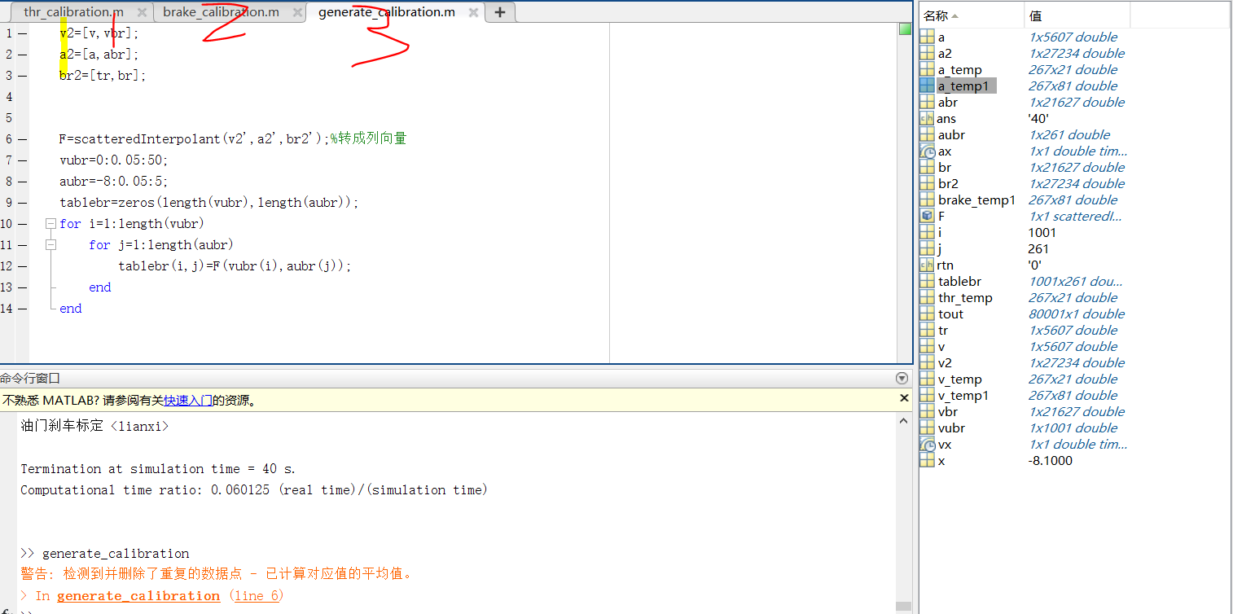Click the timeseries icon beside vx
Screen dimensions: 1233x614
pos(927,444)
